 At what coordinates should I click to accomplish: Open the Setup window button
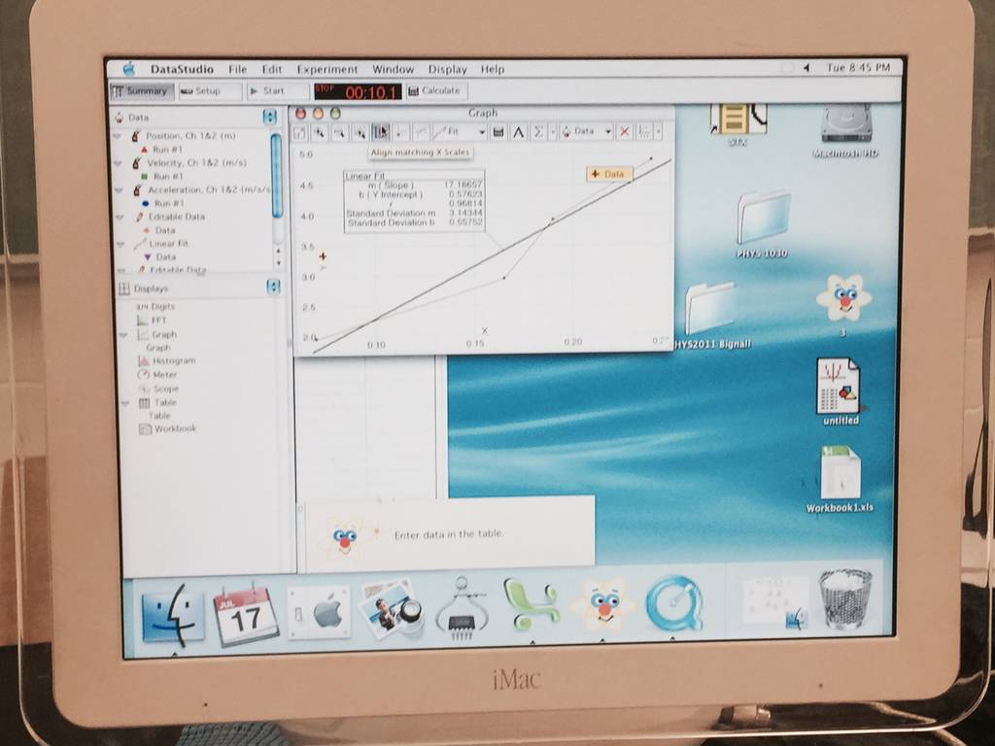coord(209,91)
